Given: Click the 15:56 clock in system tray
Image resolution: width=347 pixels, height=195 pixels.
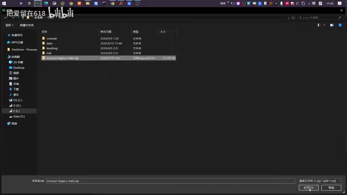Looking at the screenshot, I should [330, 3].
